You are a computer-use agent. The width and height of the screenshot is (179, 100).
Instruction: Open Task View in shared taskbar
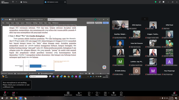50,77
